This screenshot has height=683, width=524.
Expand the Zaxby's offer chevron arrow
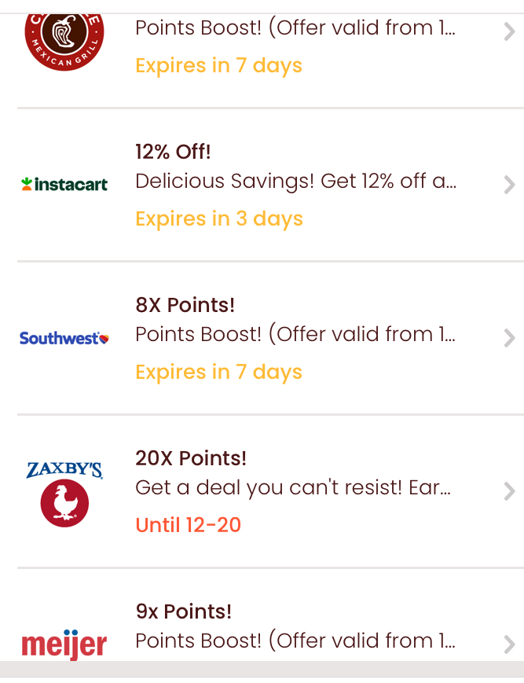[x=509, y=491]
